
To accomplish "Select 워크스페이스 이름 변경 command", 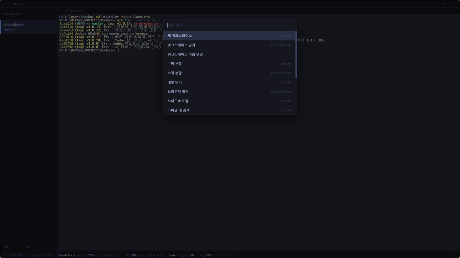I will (x=229, y=54).
